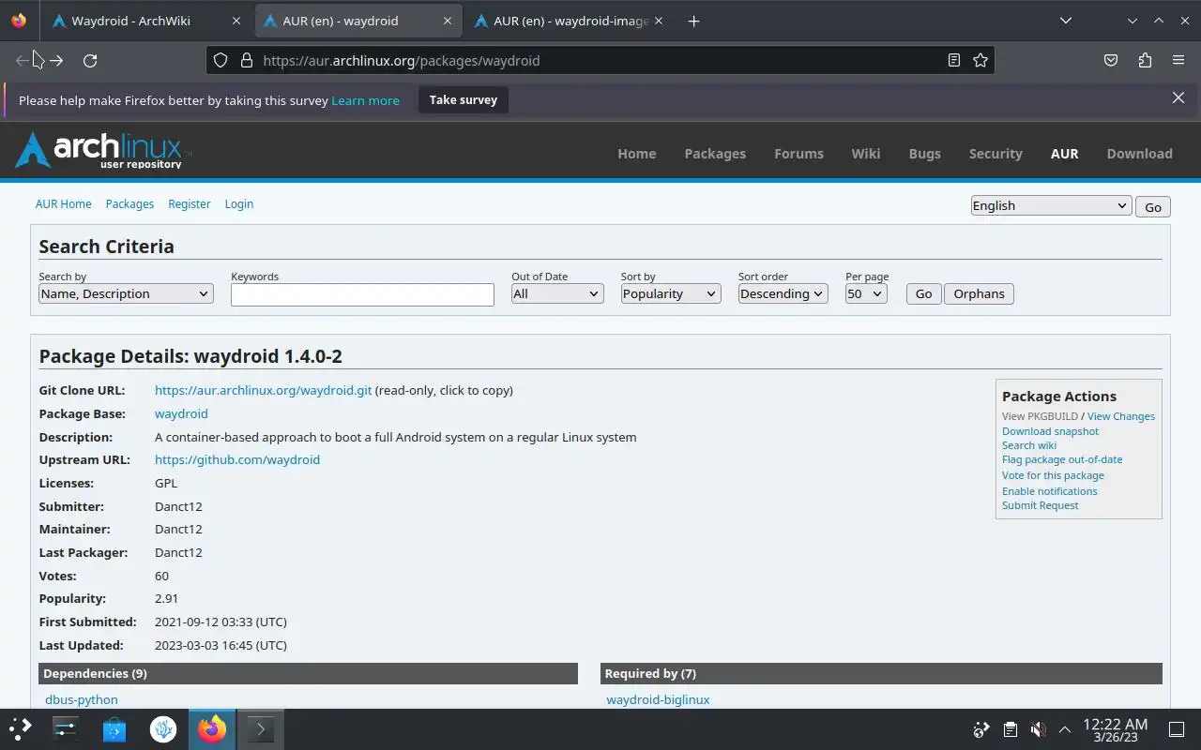
Task: Open Bugs in the Arch navigation
Action: point(924,154)
